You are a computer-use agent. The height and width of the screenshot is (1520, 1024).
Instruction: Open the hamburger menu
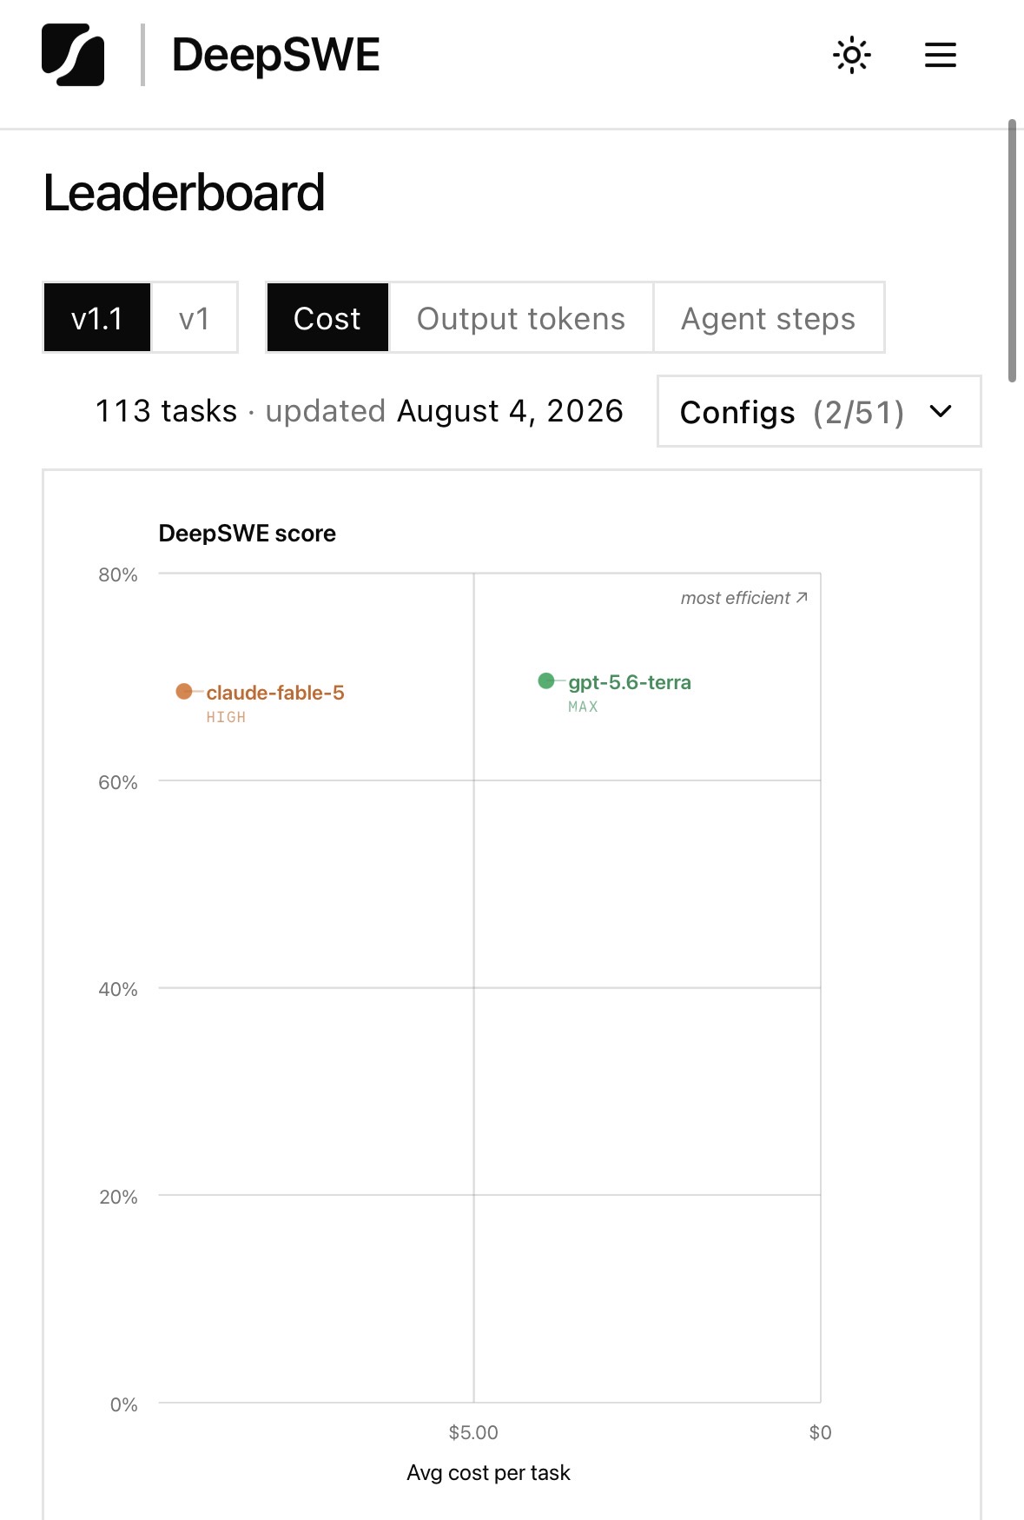pos(940,56)
